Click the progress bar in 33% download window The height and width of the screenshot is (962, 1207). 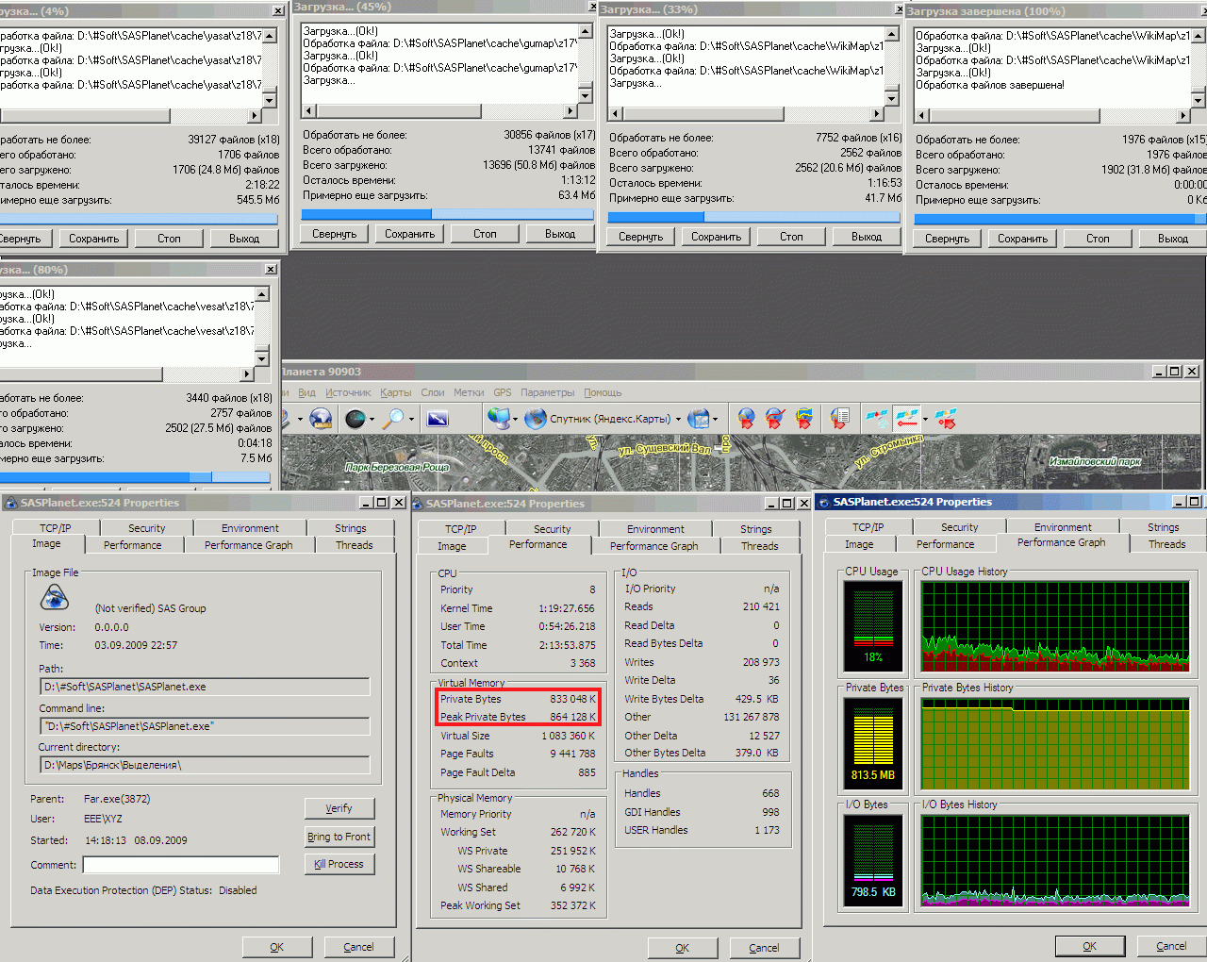(753, 216)
